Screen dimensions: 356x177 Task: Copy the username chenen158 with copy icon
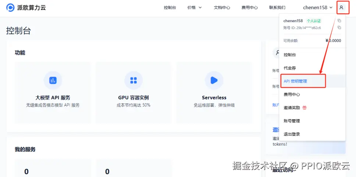click(x=339, y=21)
